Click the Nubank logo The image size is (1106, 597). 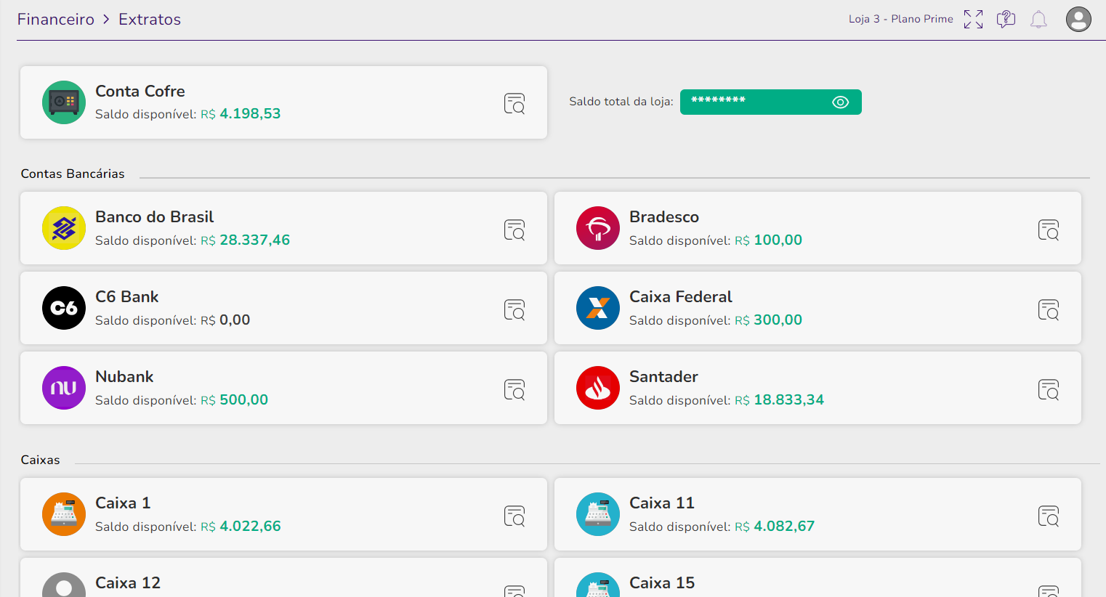pyautogui.click(x=64, y=388)
